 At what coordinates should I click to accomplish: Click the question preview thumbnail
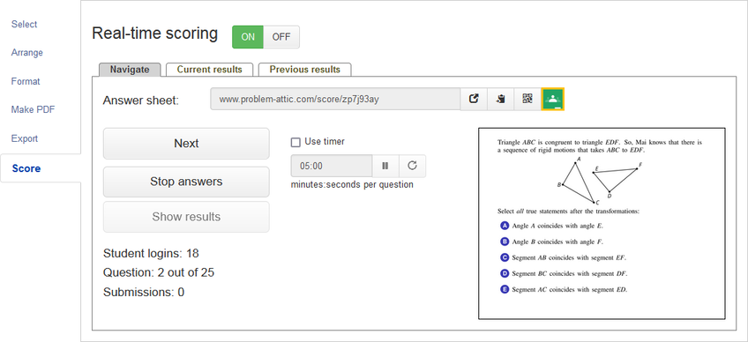pos(602,223)
